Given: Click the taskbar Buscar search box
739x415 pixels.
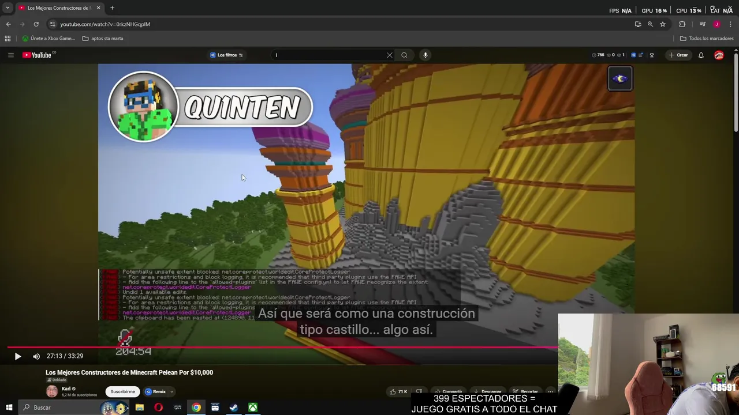Looking at the screenshot, I should pos(75,408).
